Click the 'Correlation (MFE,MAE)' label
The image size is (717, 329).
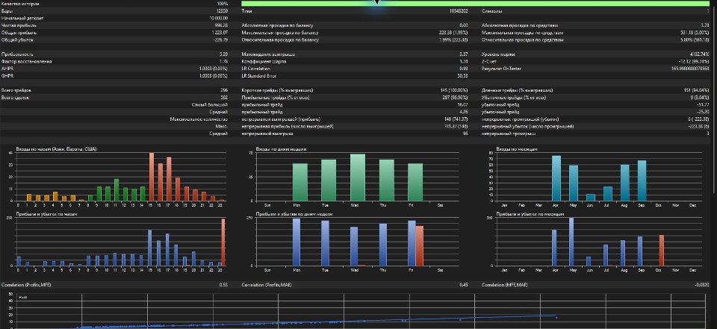(504, 285)
